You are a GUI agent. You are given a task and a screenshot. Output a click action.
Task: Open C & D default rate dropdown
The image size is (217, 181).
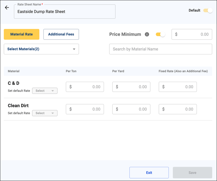coord(45,91)
